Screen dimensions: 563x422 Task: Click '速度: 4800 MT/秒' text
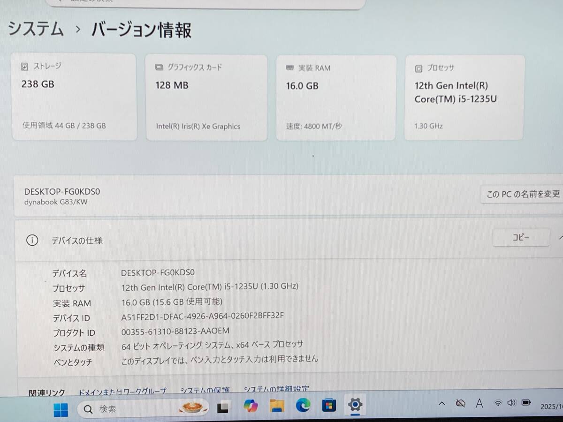click(314, 126)
